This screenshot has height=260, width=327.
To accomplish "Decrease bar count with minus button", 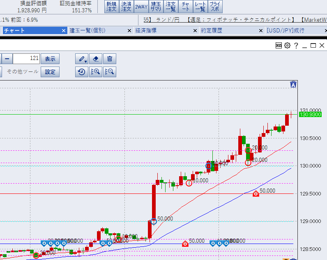I will [x=7, y=59].
